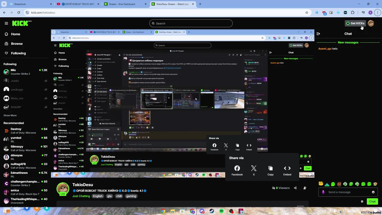382x215 pixels.
Task: Open followed channel ShikiRP
Action: [x=25, y=107]
